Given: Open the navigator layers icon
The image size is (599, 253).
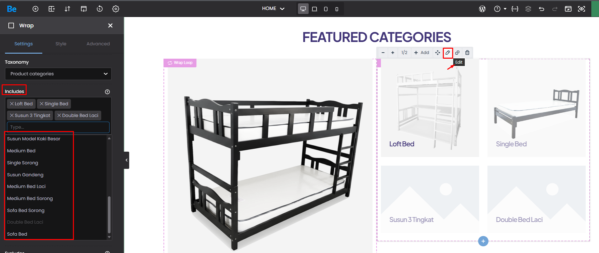Looking at the screenshot, I should tap(528, 9).
